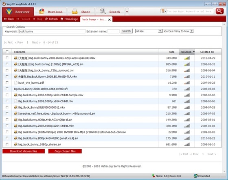Open the Cortometraje DVDRIP avi file link
This screenshot has height=180, width=228.
[72, 132]
